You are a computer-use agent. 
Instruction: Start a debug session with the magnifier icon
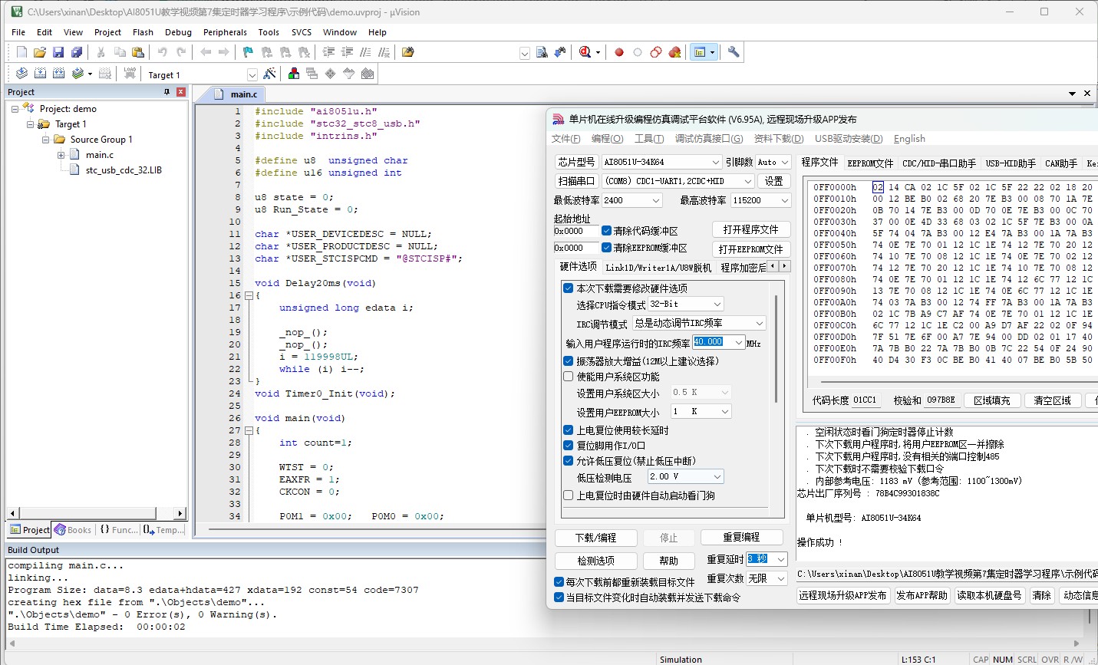(x=585, y=52)
